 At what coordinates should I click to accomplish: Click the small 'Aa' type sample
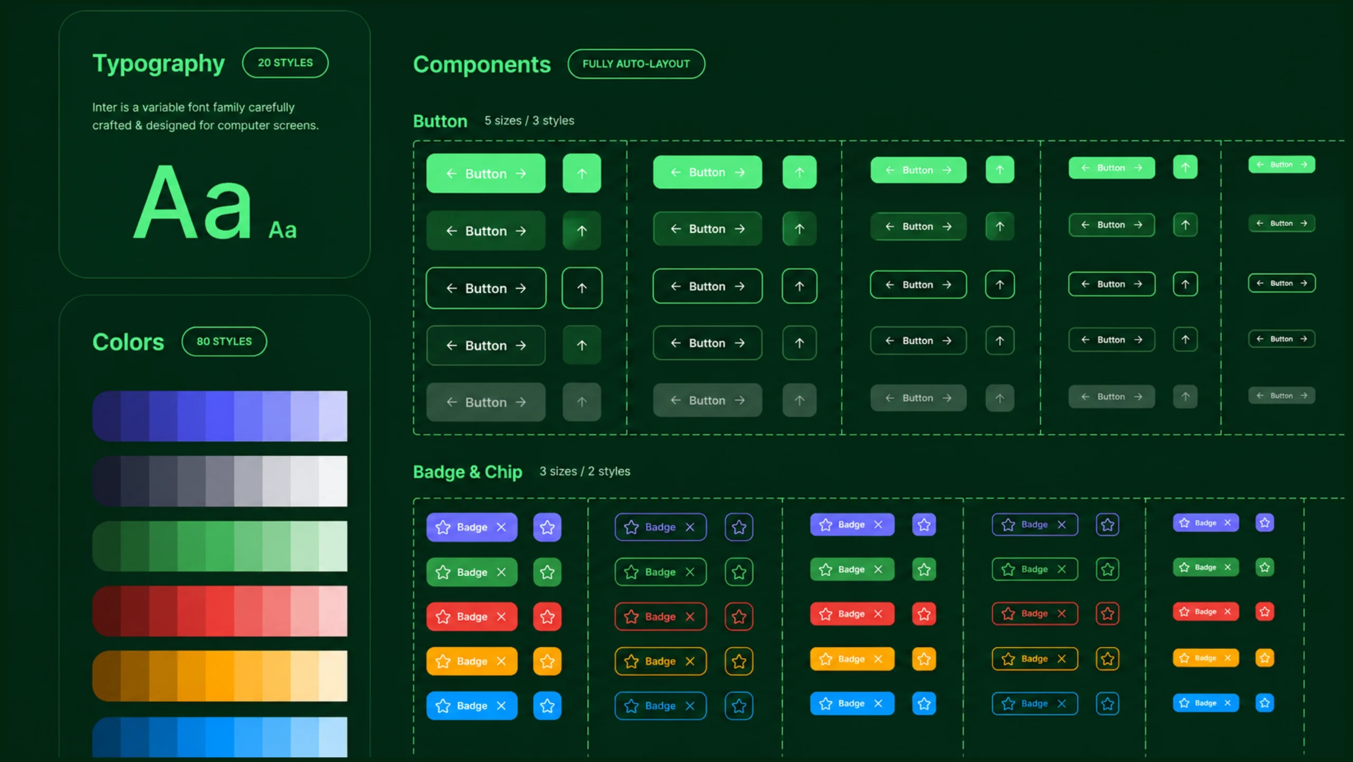click(x=283, y=230)
